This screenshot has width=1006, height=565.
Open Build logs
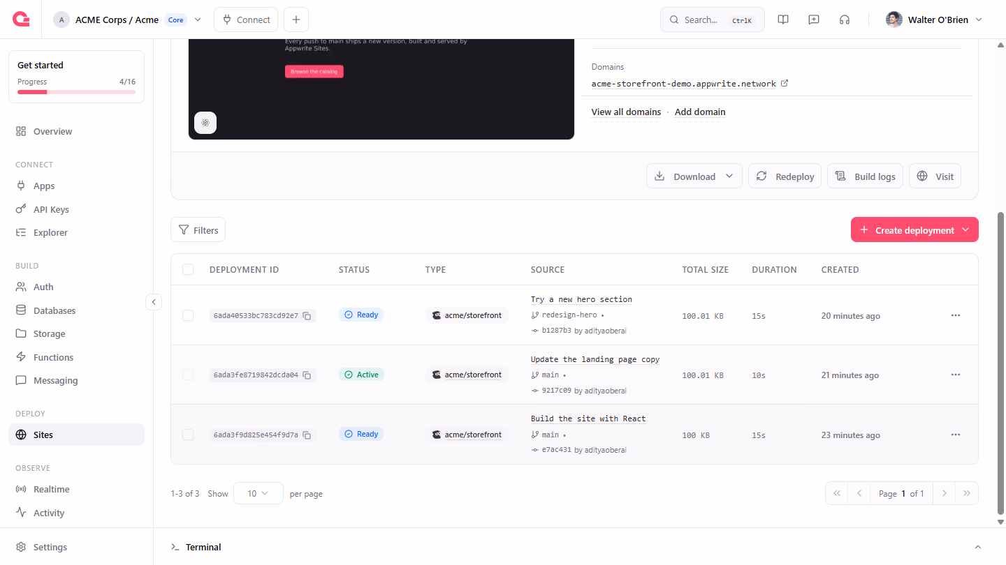click(866, 176)
